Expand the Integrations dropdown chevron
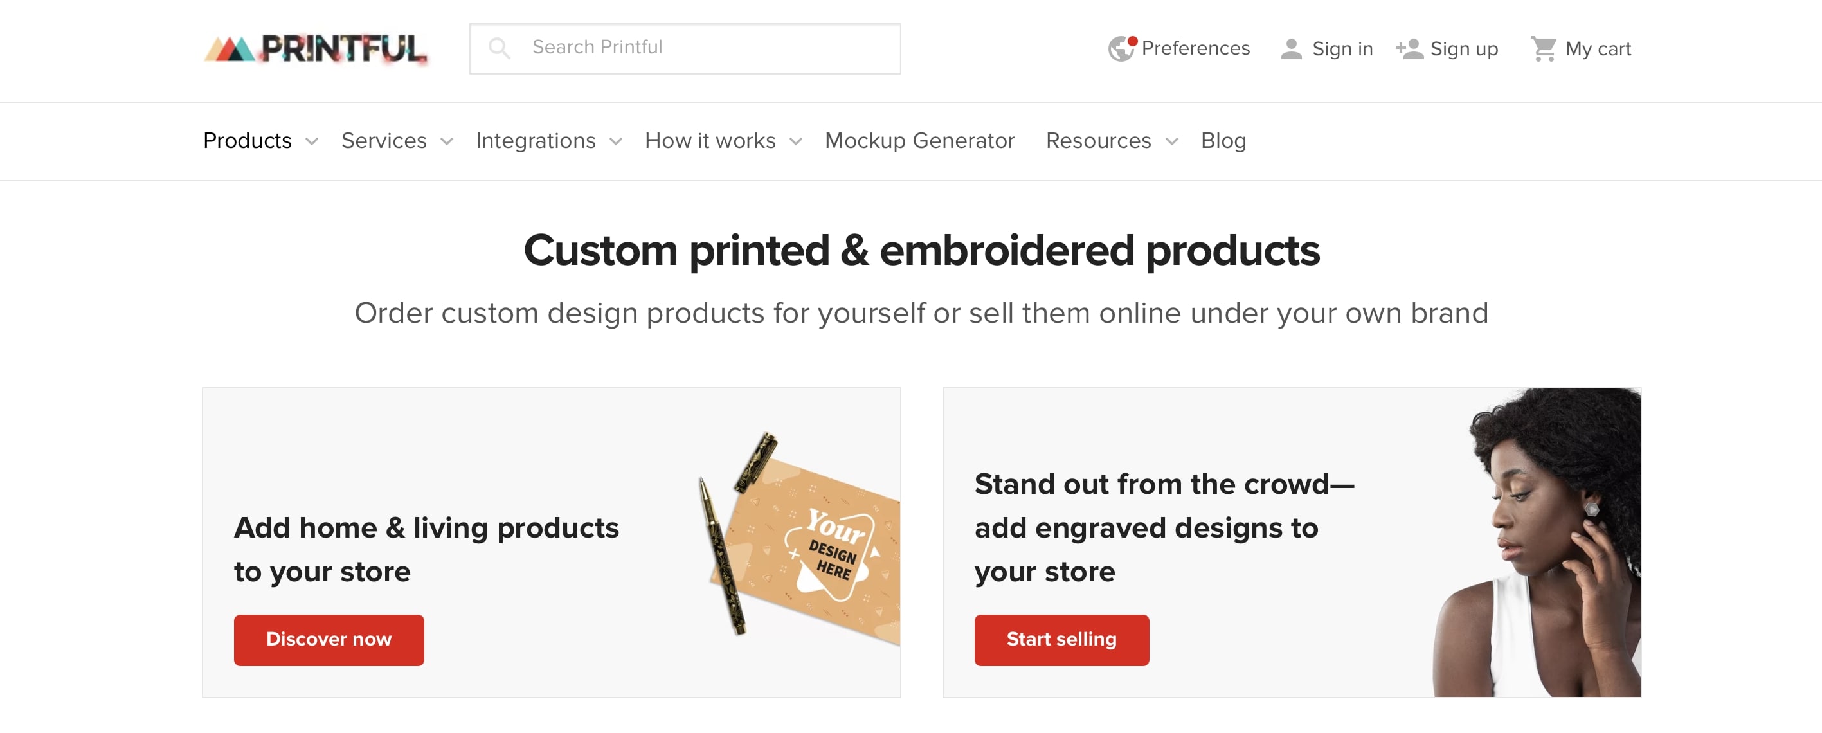 [616, 141]
